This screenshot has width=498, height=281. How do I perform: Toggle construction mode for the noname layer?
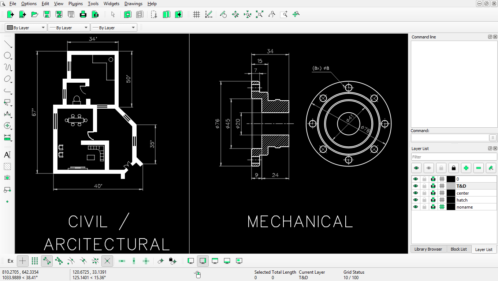point(442,207)
